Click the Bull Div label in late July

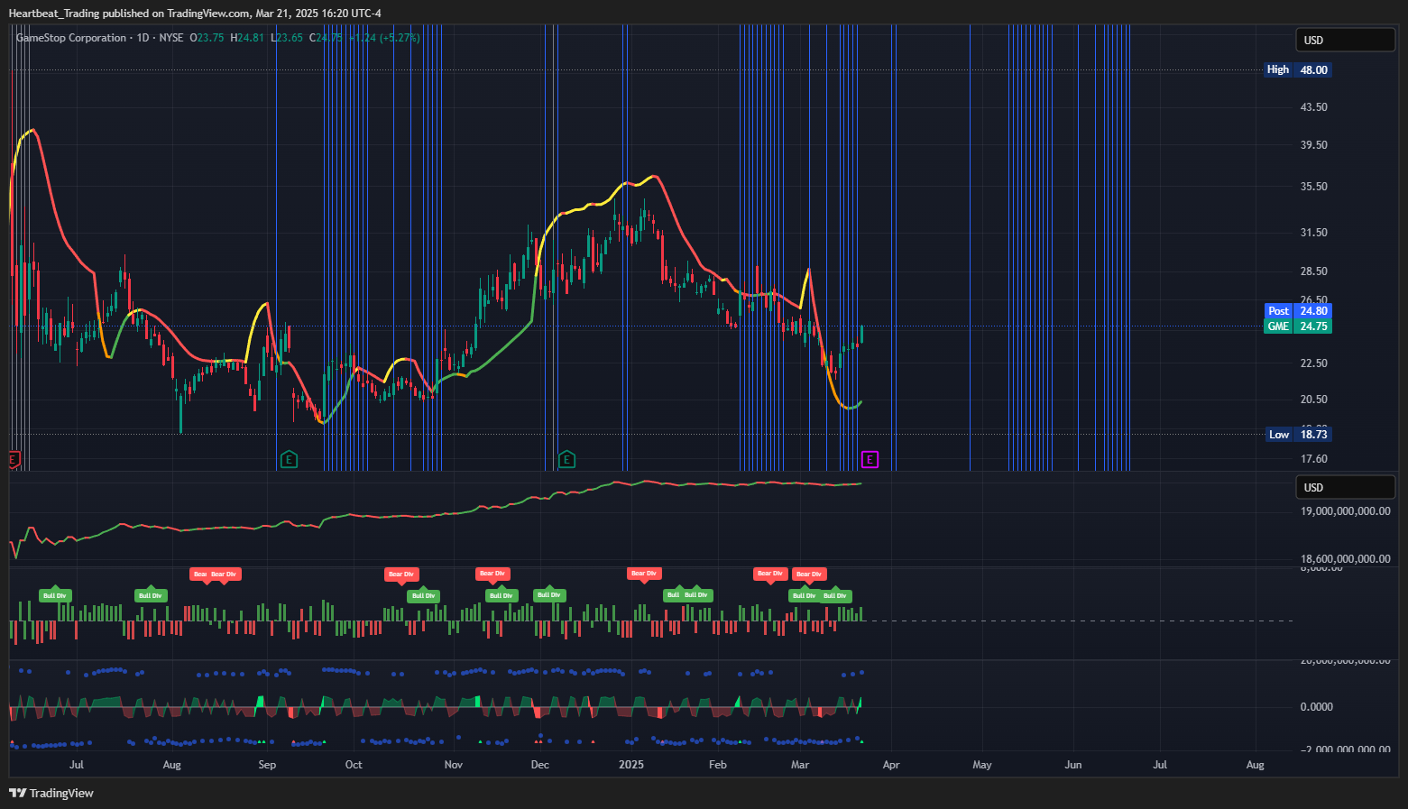pyautogui.click(x=150, y=595)
